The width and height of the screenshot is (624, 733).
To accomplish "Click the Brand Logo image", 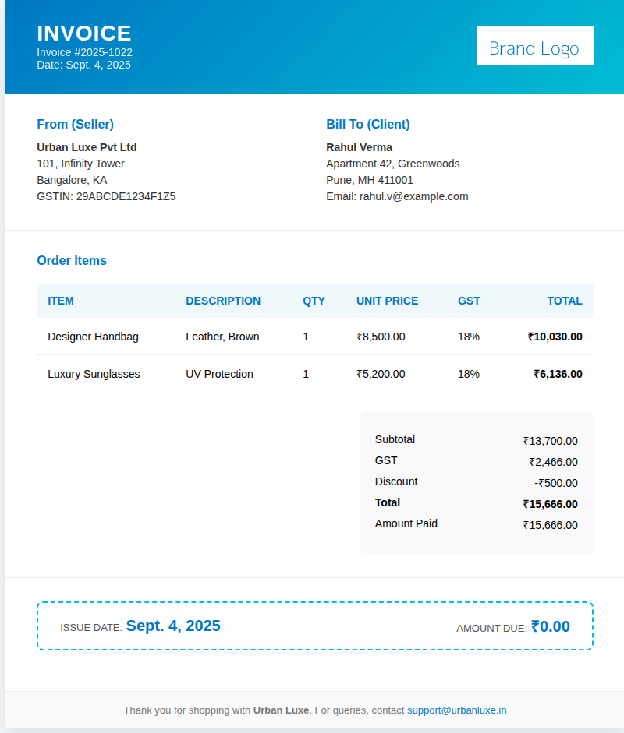I will pyautogui.click(x=534, y=46).
